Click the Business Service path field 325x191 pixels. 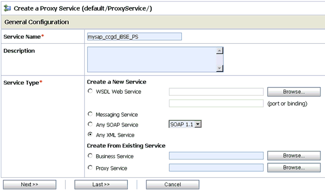216,156
